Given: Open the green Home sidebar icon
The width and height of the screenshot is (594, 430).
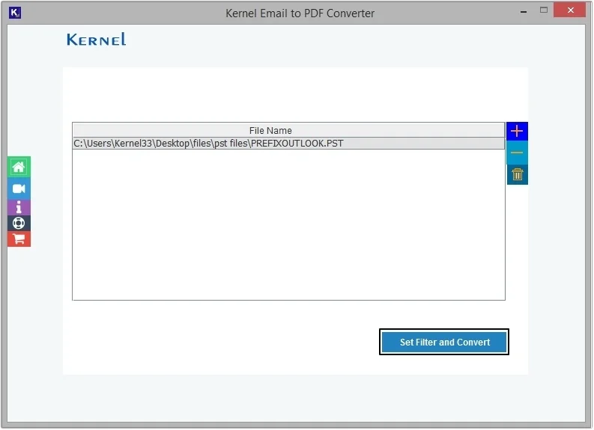Looking at the screenshot, I should point(19,167).
